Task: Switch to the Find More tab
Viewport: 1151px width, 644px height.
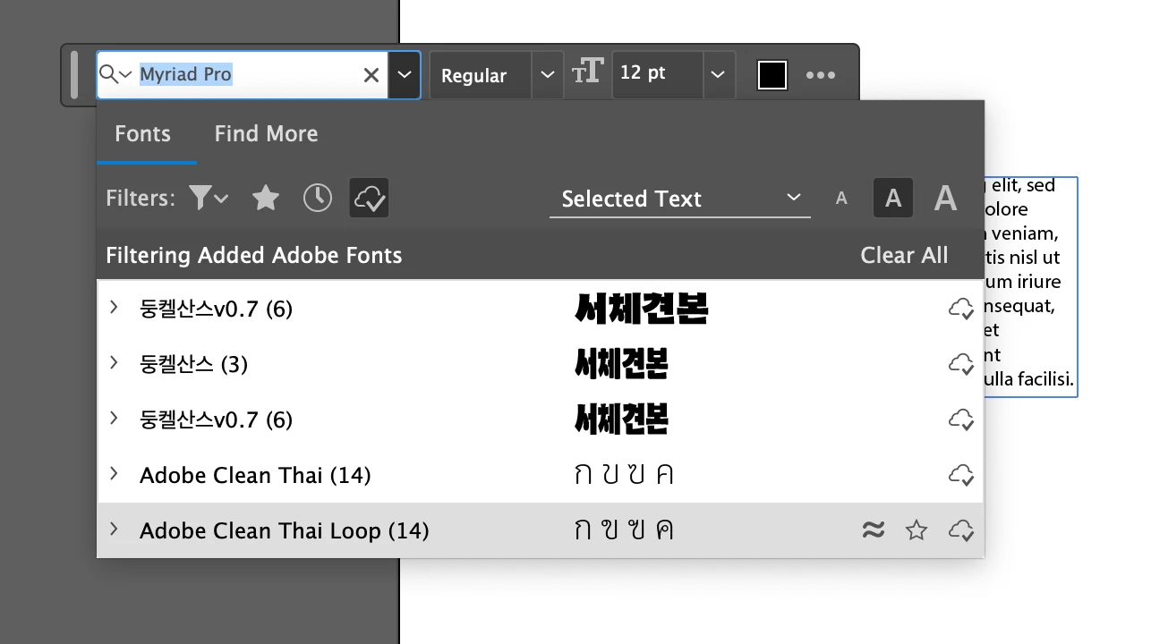Action: (266, 134)
